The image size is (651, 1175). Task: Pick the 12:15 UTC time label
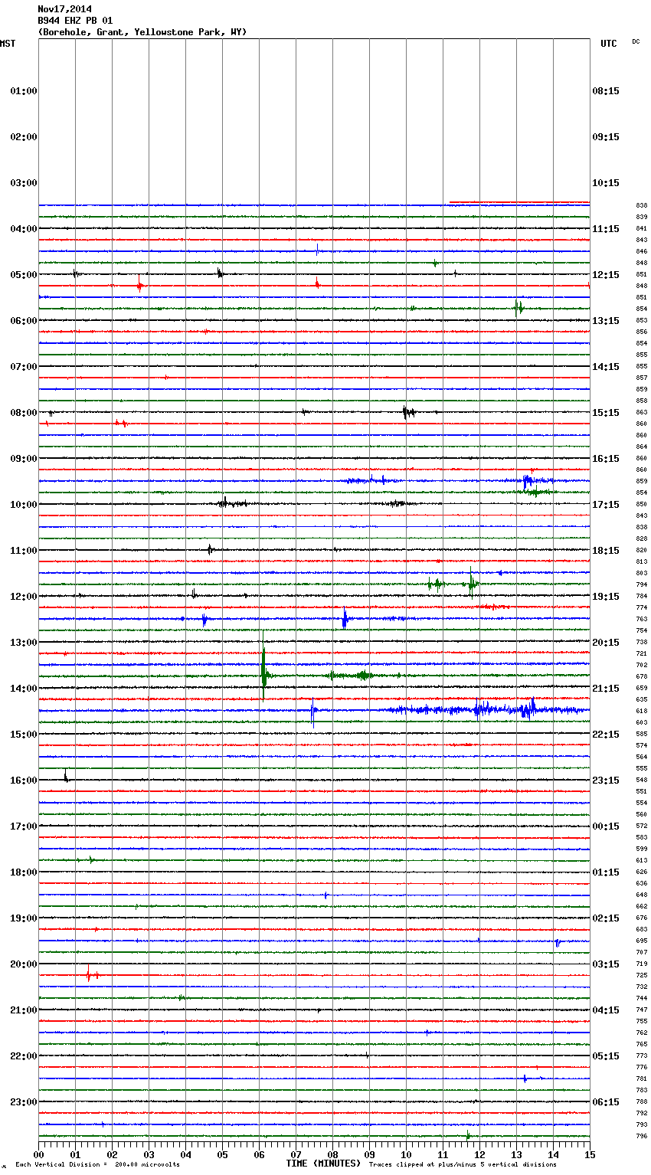coord(606,275)
